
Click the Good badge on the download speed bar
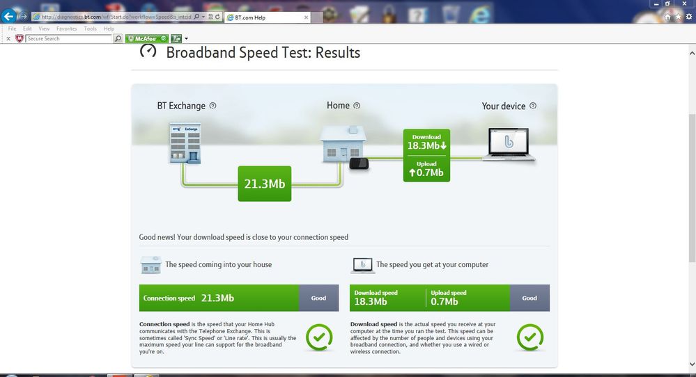click(x=529, y=298)
